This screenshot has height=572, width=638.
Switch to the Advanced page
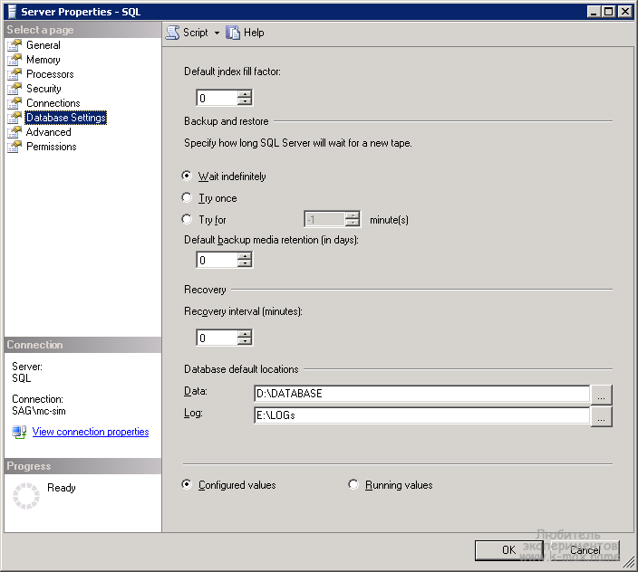pyautogui.click(x=48, y=132)
